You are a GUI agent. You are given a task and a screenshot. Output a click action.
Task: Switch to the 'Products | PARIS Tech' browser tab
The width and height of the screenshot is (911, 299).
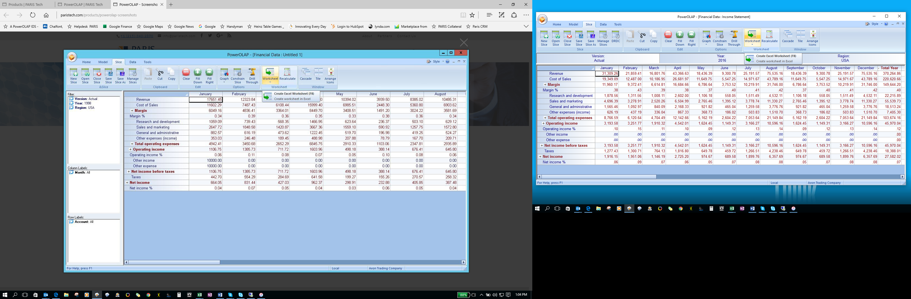pyautogui.click(x=27, y=5)
